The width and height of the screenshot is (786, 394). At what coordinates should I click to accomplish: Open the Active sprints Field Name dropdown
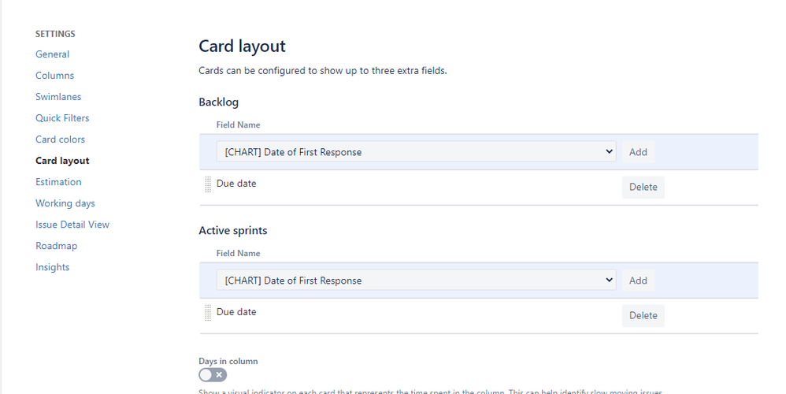point(416,281)
